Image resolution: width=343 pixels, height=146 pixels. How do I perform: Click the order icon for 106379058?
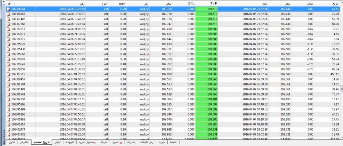8,69
